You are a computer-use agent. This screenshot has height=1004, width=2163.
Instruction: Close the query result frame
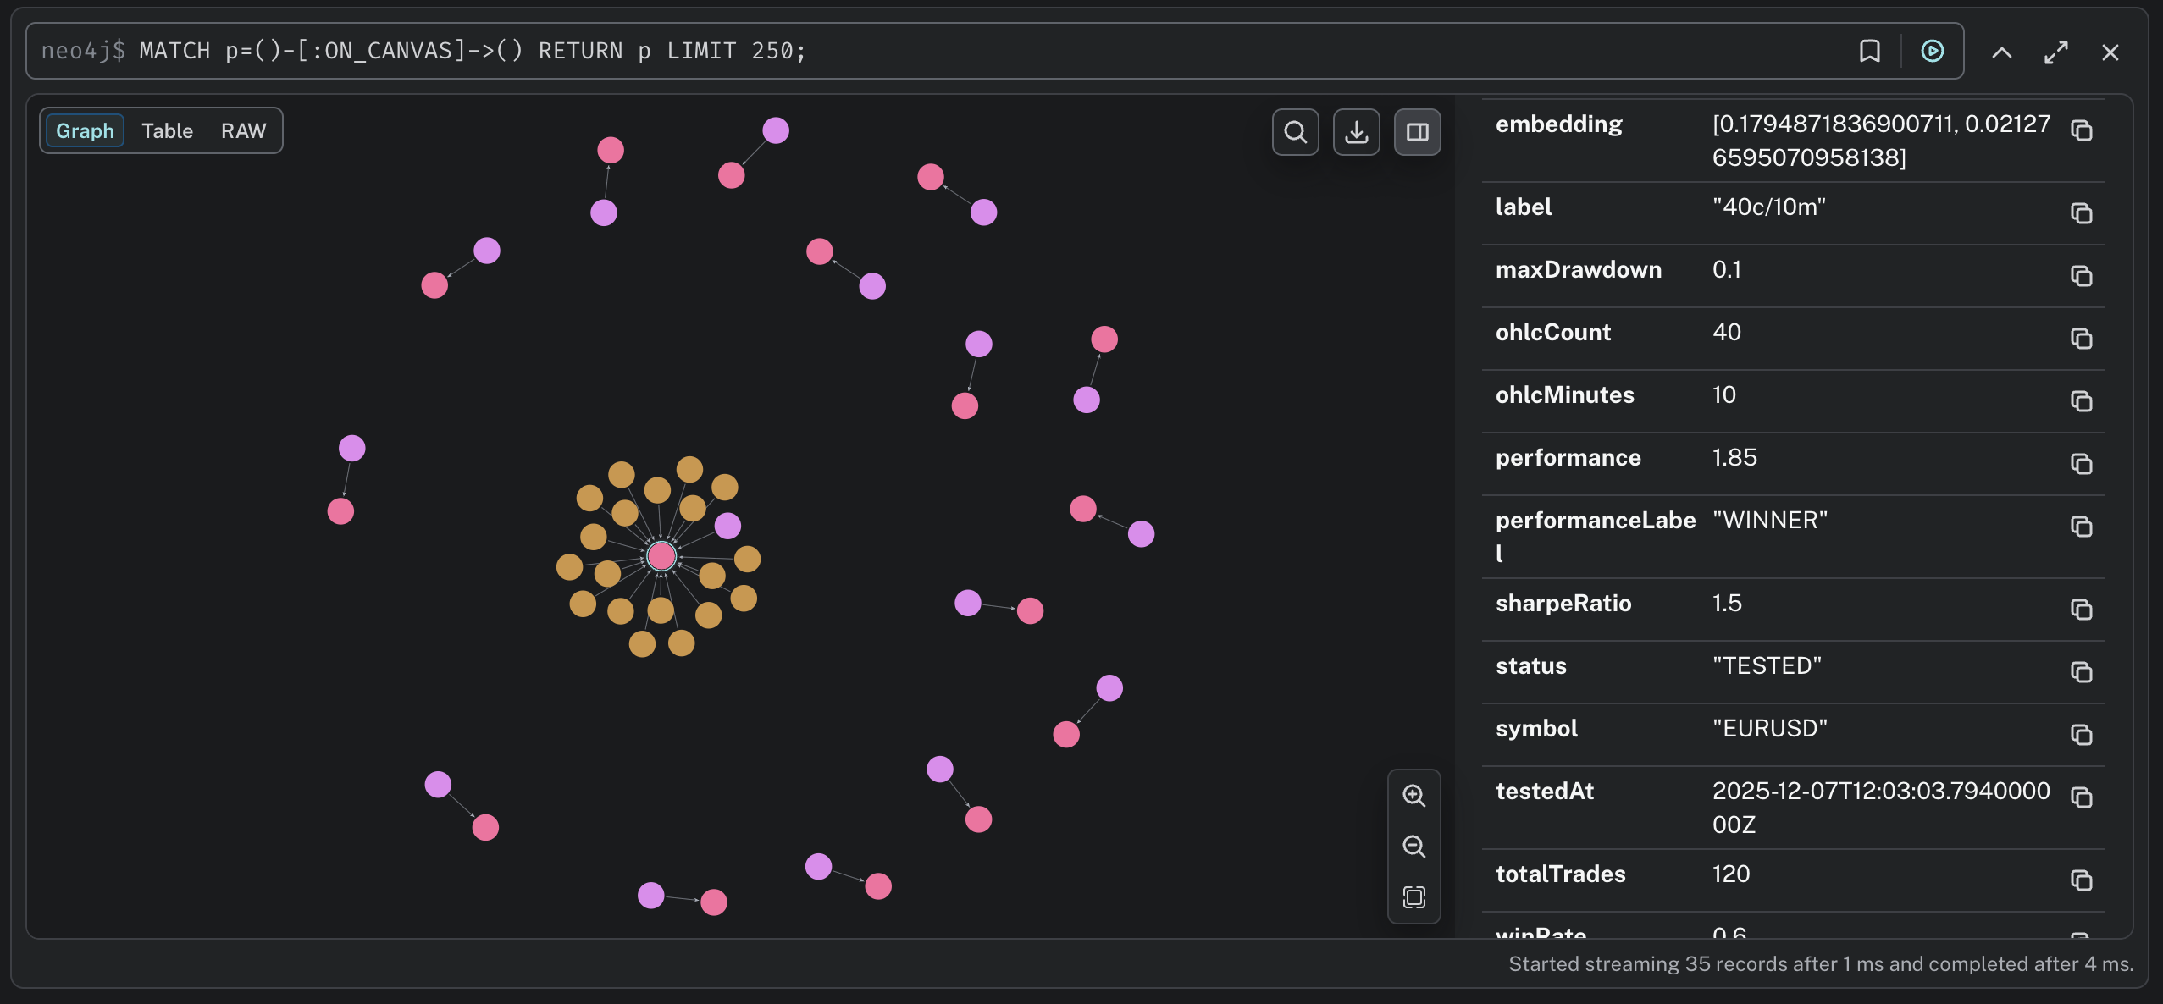click(x=2110, y=52)
